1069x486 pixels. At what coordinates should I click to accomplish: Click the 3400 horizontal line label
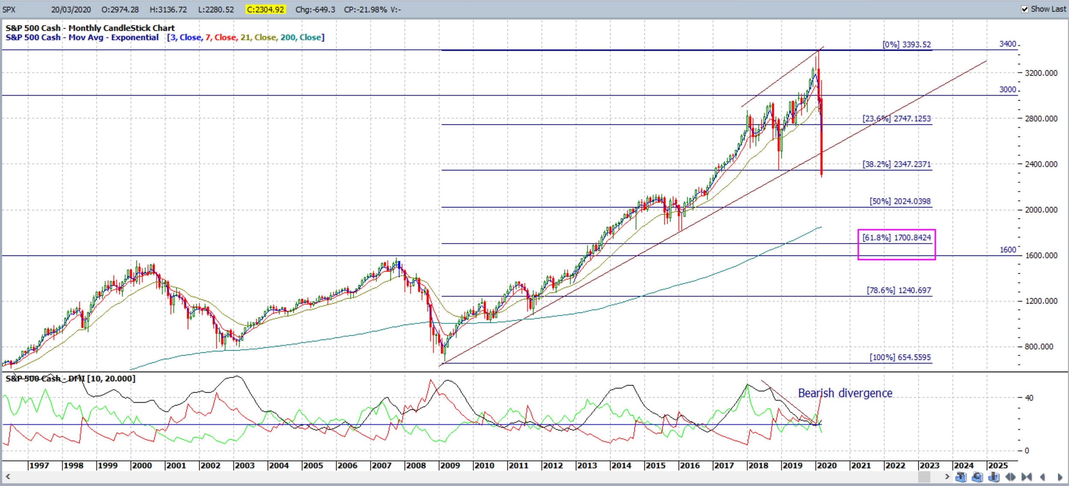coord(1007,44)
